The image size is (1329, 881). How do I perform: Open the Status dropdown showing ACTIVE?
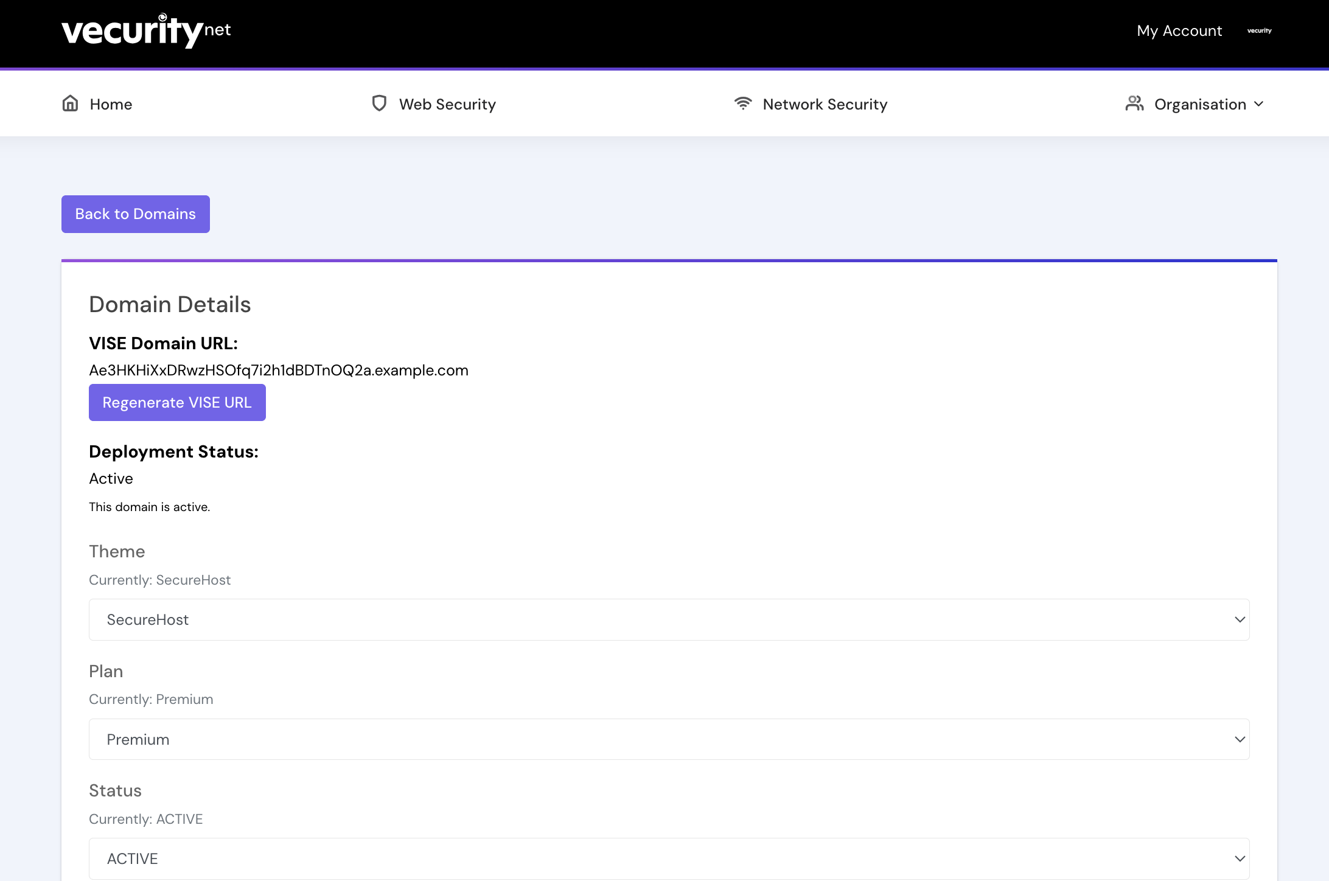(x=669, y=858)
